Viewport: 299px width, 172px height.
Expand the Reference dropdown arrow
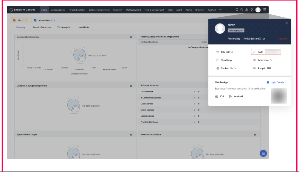(x=271, y=60)
